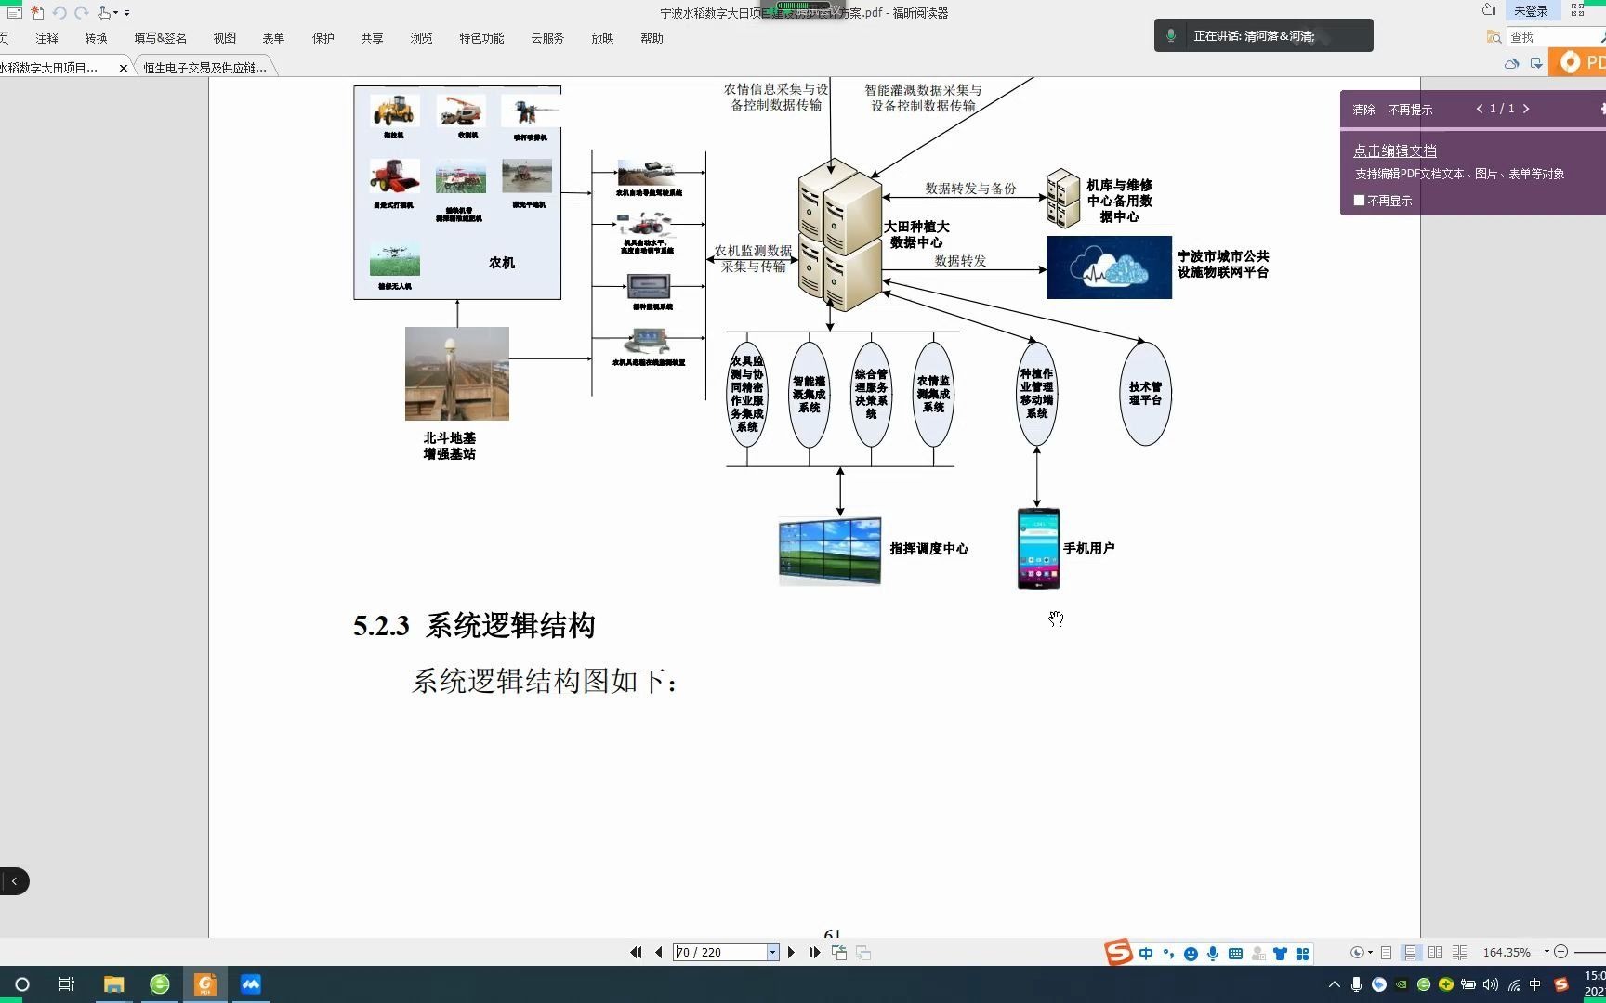Switch to facing-pages view icon
The height and width of the screenshot is (1003, 1606).
click(x=1436, y=952)
